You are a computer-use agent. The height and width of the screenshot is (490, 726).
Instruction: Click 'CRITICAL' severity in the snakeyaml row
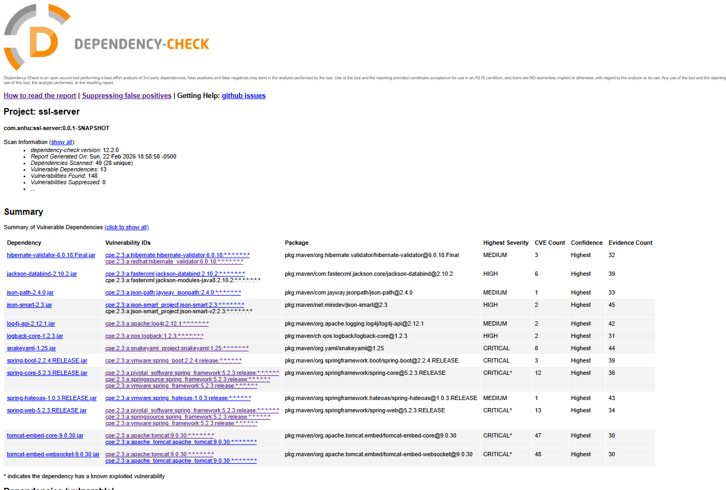coord(497,349)
